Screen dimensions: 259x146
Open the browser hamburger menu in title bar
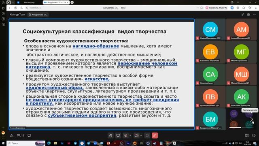tap(238, 2)
